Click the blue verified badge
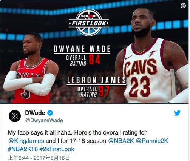The height and width of the screenshot is (161, 190). coord(50,113)
